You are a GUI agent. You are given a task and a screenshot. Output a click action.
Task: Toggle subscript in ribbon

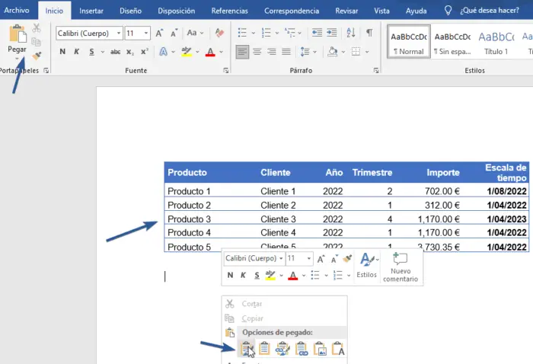(130, 52)
